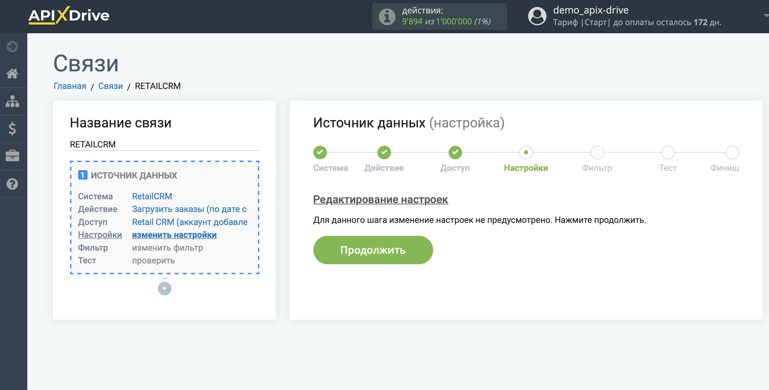Open Retail CRM account access link
769x390 pixels.
point(190,222)
